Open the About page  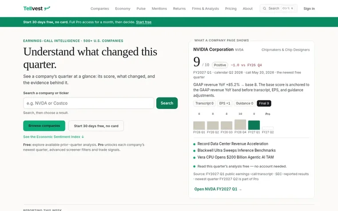[x=248, y=8]
